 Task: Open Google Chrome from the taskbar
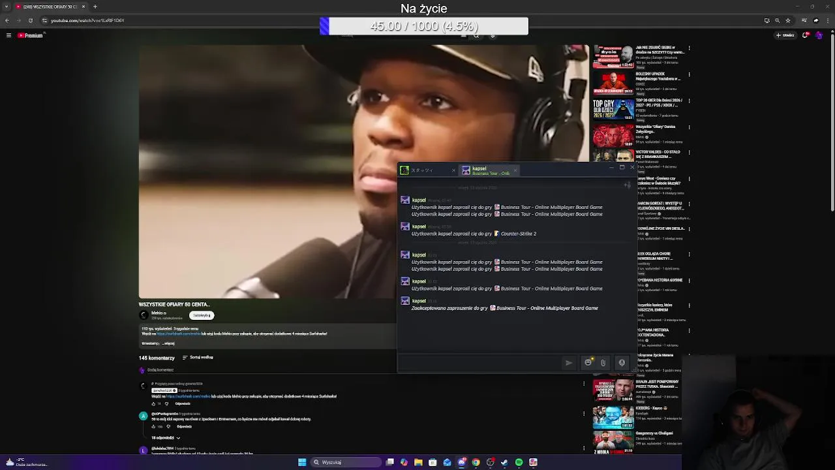(476, 462)
